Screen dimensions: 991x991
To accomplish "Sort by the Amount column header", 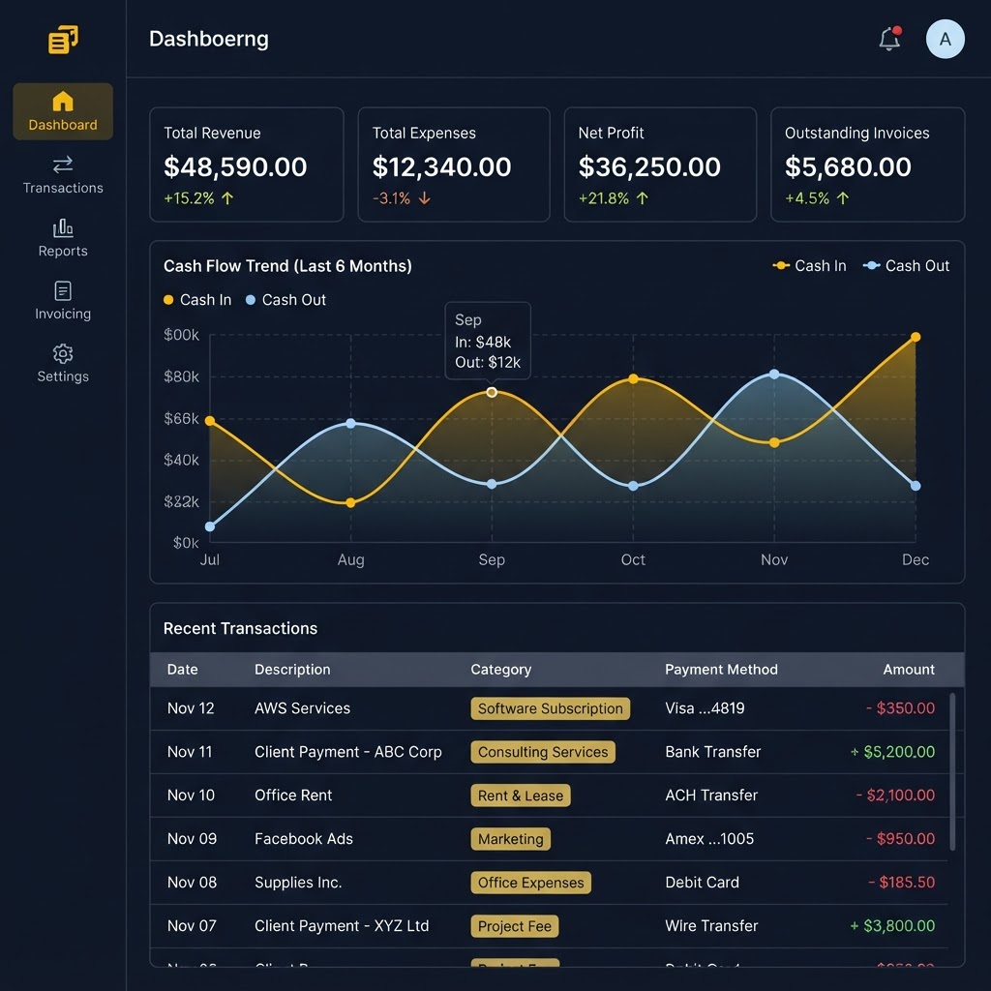I will (908, 670).
